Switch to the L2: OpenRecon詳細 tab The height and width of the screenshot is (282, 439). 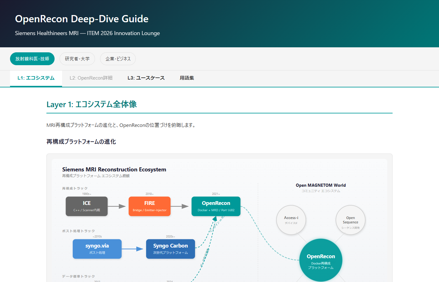(91, 78)
